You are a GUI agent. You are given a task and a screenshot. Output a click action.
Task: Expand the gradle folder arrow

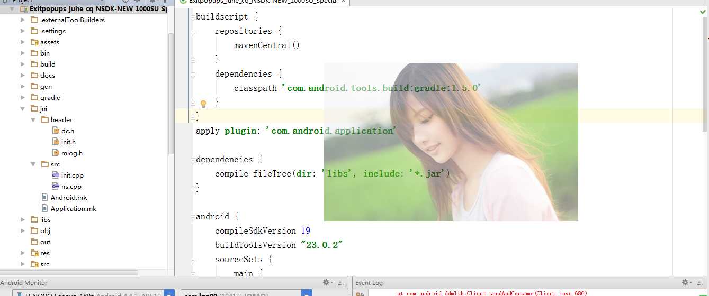[22, 97]
